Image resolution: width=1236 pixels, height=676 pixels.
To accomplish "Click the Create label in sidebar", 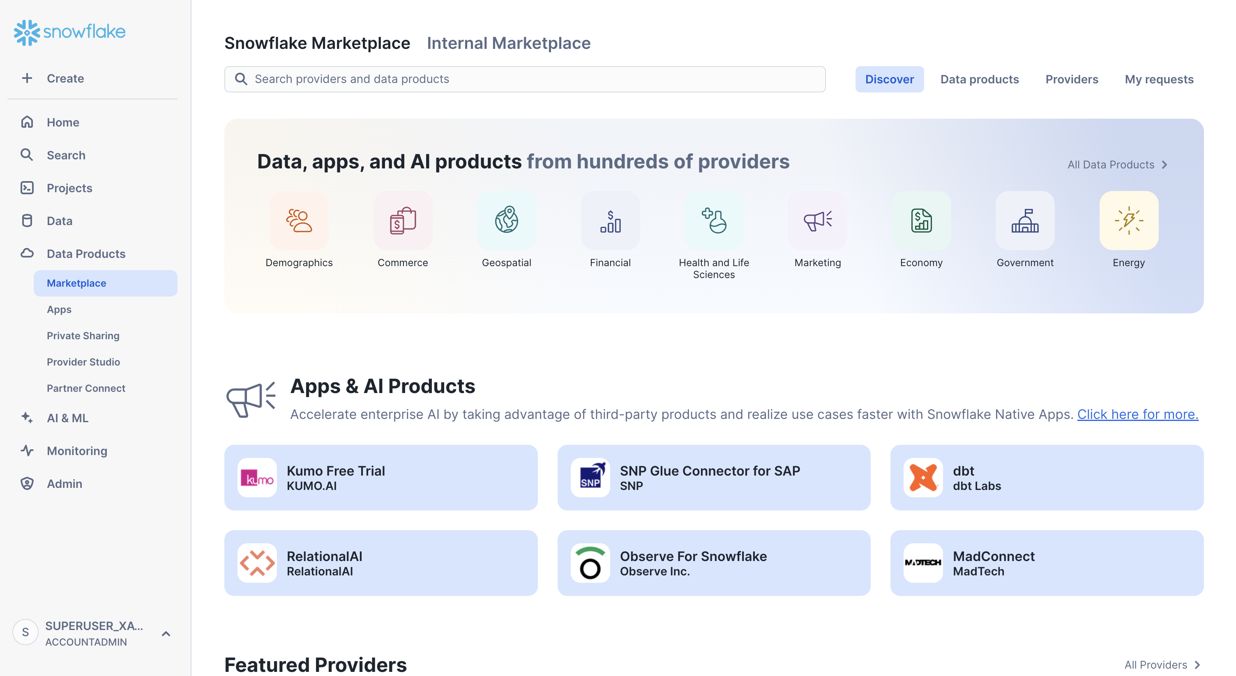I will (65, 78).
